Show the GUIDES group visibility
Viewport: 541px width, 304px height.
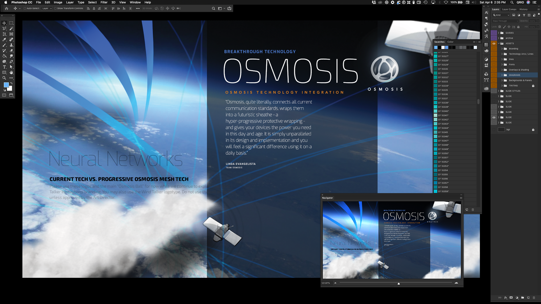click(x=494, y=33)
